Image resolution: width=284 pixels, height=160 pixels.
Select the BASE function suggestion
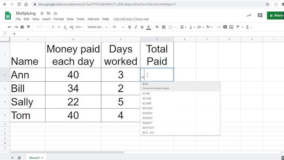tap(180, 86)
